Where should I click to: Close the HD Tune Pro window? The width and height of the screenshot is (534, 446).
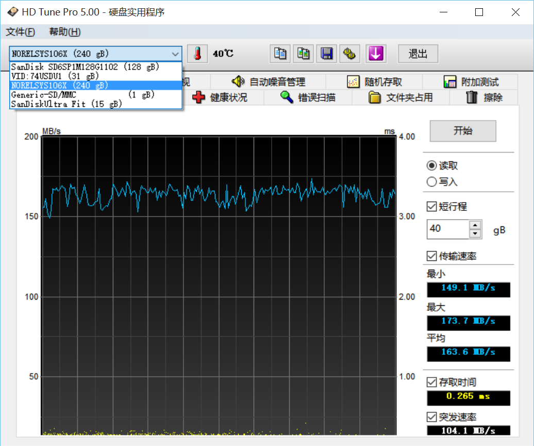click(515, 12)
